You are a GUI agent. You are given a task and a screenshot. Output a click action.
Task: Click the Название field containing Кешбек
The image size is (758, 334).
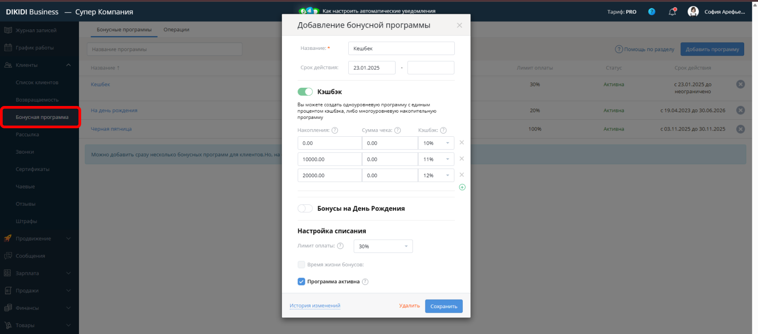(401, 49)
